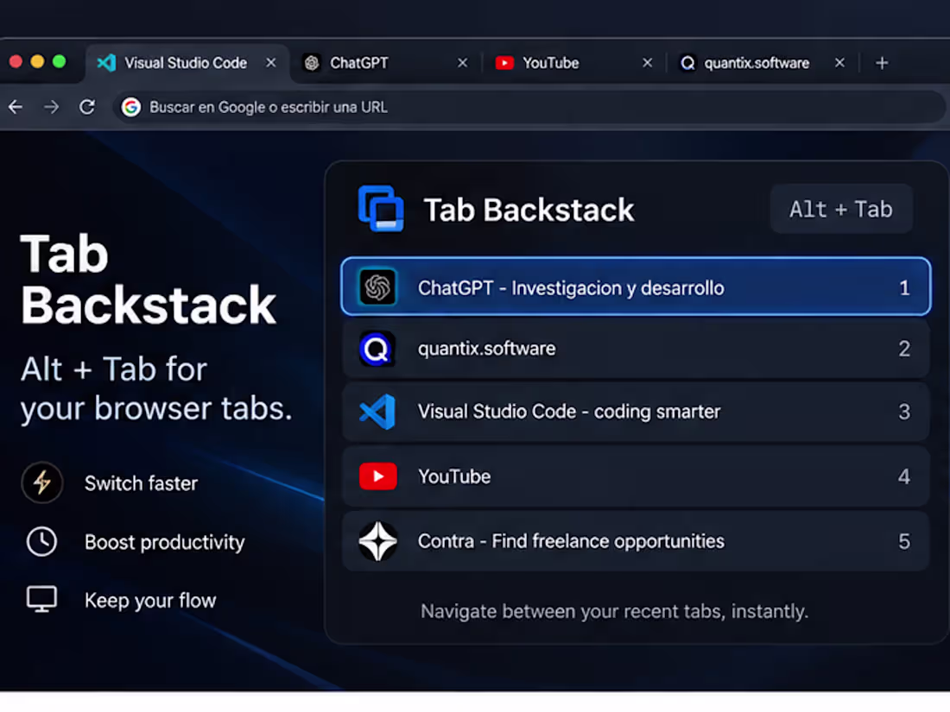Switch to the Visual Studio Code tab

187,63
